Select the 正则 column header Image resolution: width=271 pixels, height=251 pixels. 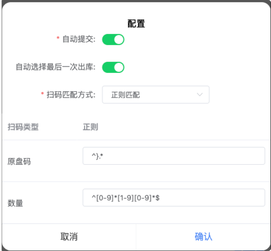click(x=90, y=127)
